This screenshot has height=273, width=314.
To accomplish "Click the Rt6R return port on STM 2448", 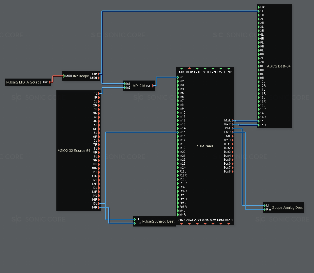I will [178, 207].
